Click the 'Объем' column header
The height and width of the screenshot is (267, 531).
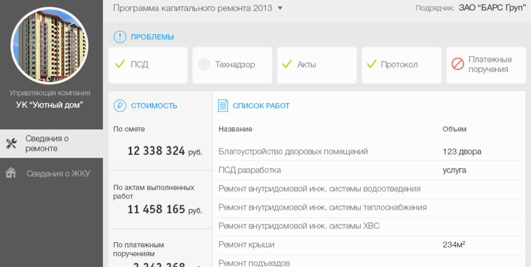coord(455,129)
